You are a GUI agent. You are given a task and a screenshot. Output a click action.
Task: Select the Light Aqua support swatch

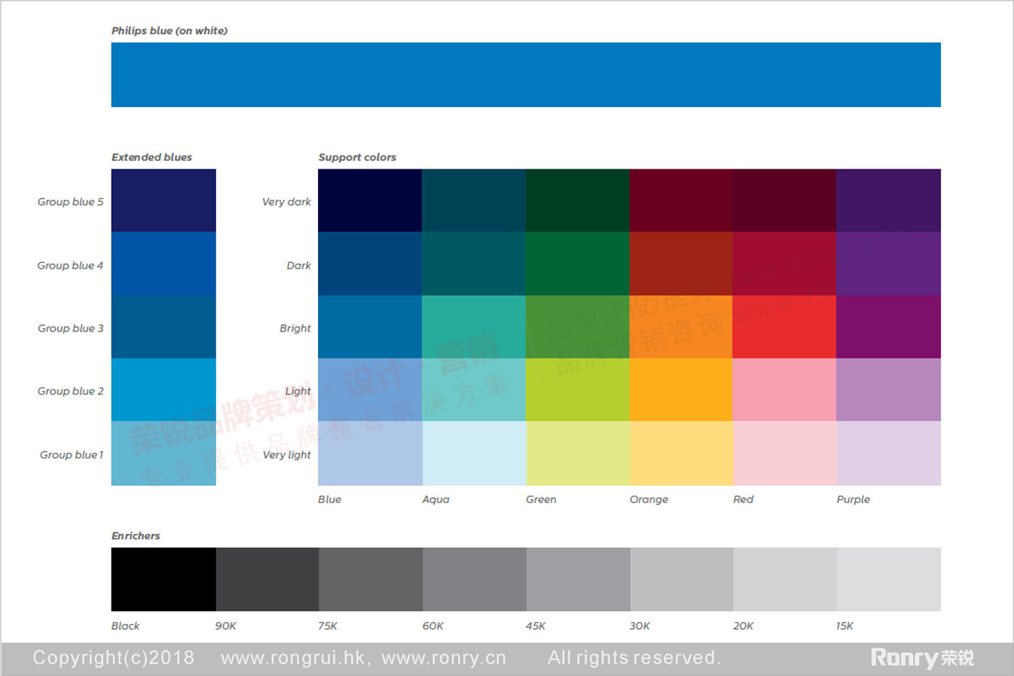pos(474,389)
